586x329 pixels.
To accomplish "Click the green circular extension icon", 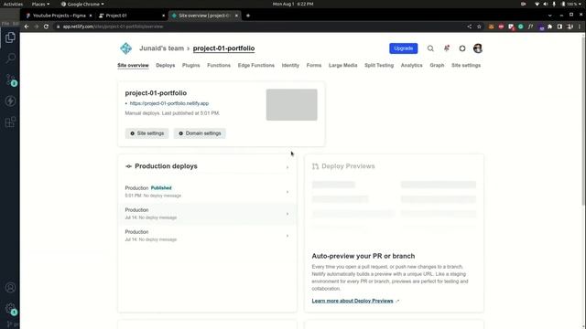I will click(x=521, y=27).
